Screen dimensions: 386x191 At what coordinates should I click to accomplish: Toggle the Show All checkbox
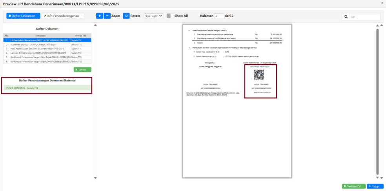click(169, 16)
